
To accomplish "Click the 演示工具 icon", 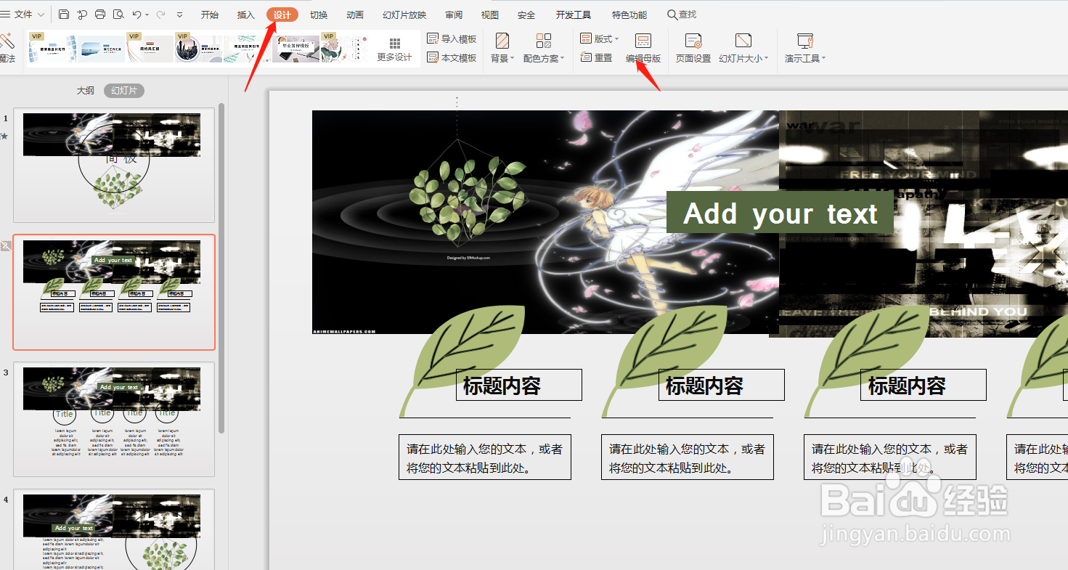I will point(804,41).
